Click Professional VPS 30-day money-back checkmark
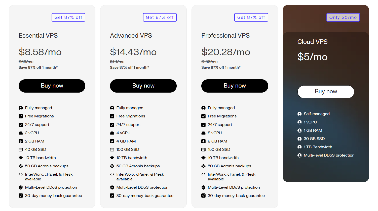This screenshot has height=211, width=378. click(203, 196)
